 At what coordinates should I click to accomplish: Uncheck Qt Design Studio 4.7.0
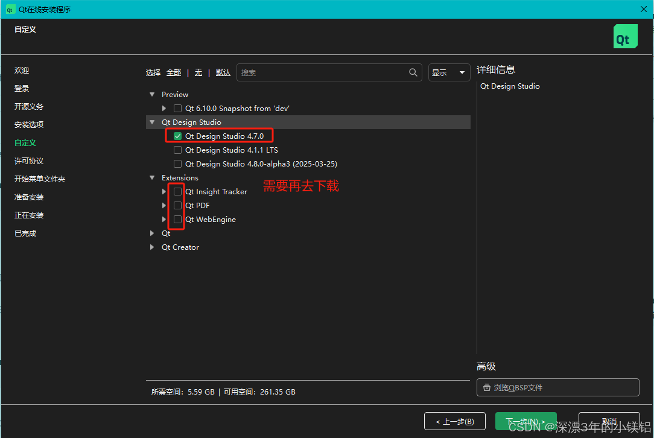(x=178, y=136)
